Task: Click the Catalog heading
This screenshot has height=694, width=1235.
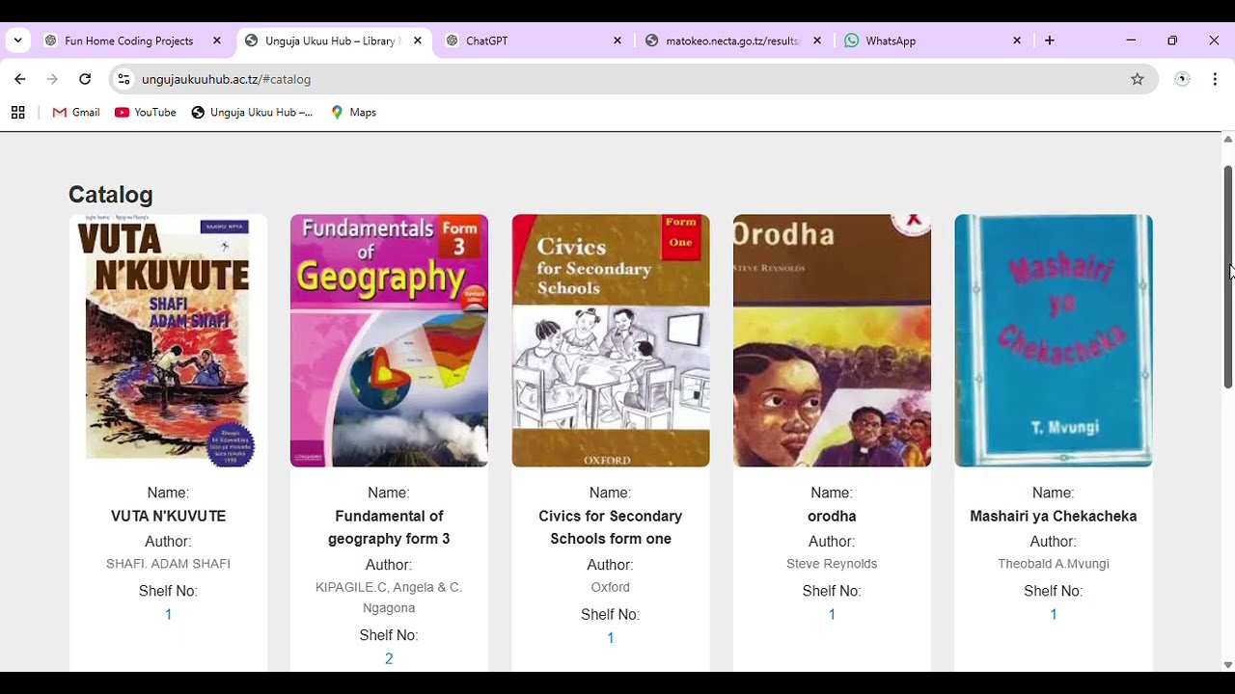Action: [x=111, y=195]
